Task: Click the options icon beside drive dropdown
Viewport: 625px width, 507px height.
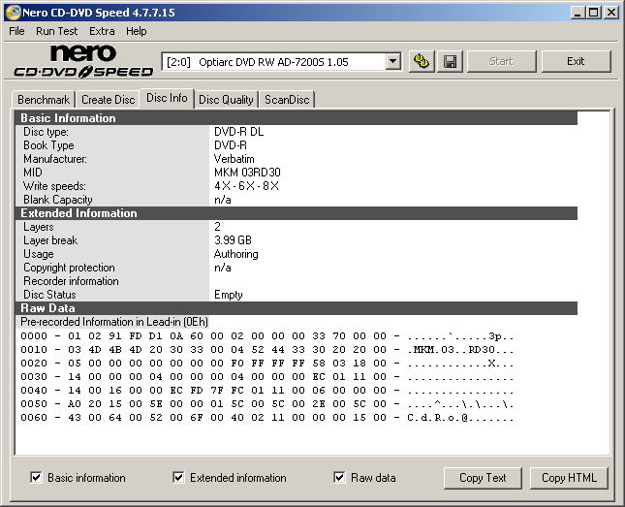Action: coord(421,61)
